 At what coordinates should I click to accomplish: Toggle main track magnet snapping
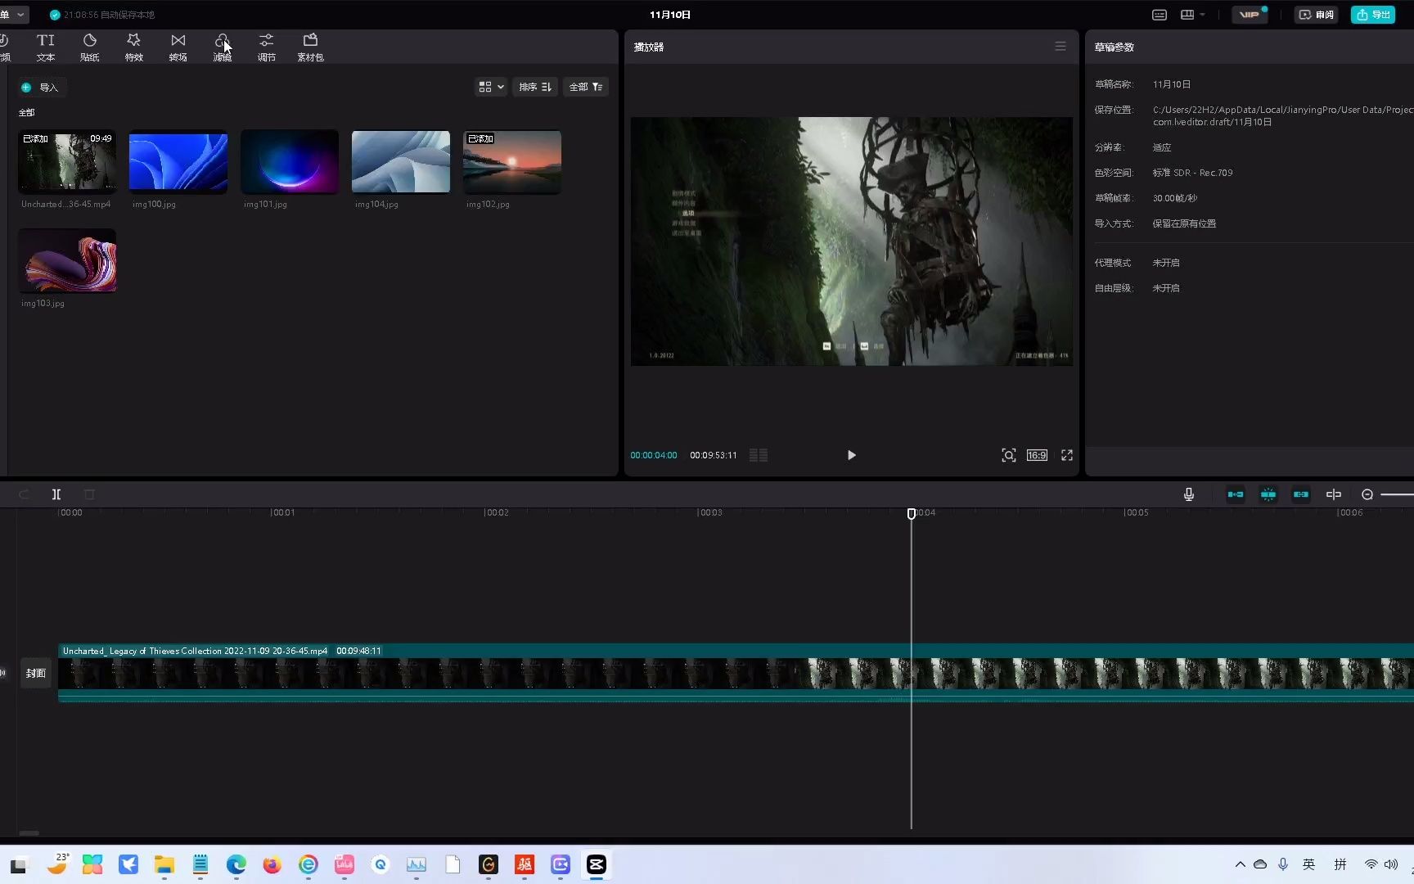1236,494
